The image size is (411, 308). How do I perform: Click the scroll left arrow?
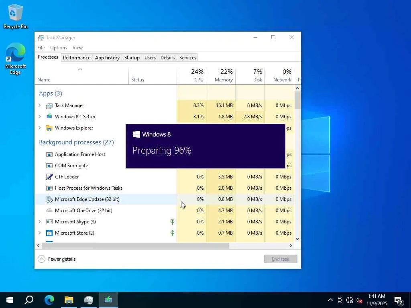coord(38,246)
